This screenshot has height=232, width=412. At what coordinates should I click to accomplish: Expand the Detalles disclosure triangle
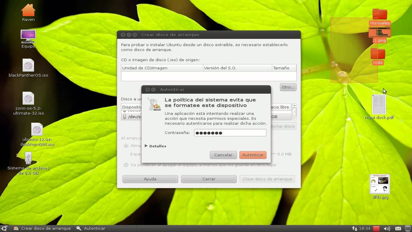coord(146,146)
